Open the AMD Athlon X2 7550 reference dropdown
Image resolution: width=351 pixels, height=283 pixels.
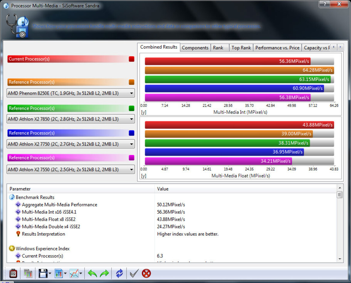71,169
